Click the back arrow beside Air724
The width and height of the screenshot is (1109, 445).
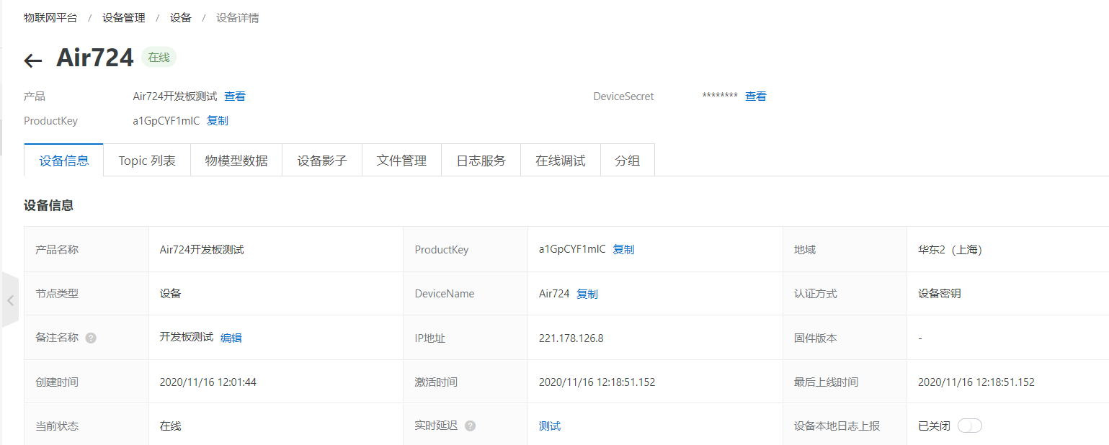(x=33, y=60)
